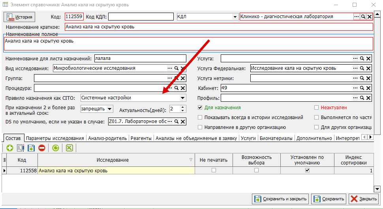Viewport: 383px width, 209px height.
Task: Click magnifier icon in Кабинет field
Action: click(362, 88)
